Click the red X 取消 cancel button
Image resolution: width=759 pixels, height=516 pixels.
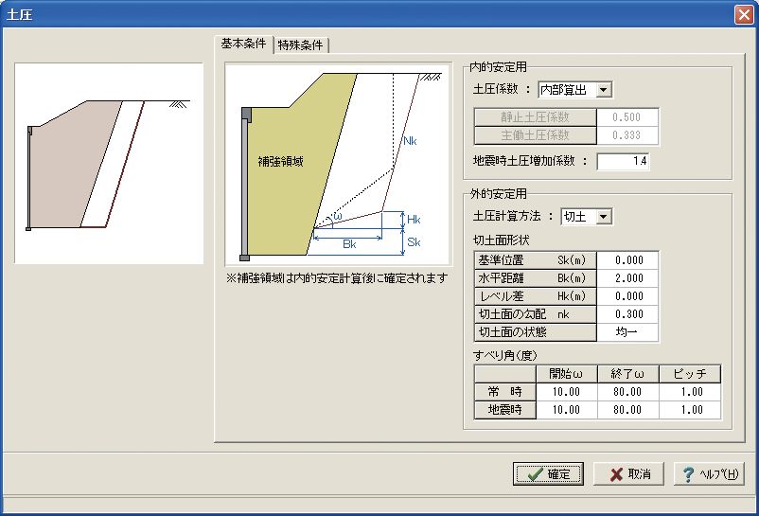(x=628, y=474)
